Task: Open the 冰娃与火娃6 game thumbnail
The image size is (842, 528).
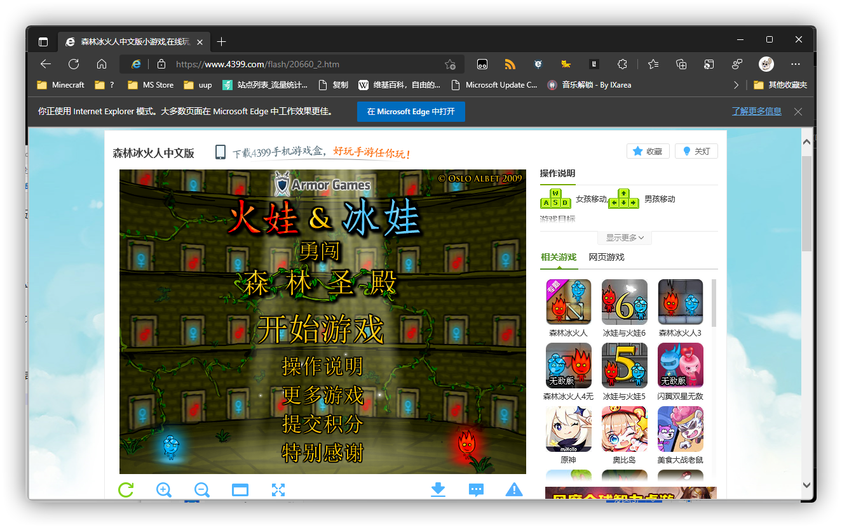Action: click(624, 302)
